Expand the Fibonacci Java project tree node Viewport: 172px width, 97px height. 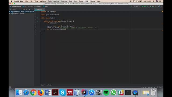point(9,12)
